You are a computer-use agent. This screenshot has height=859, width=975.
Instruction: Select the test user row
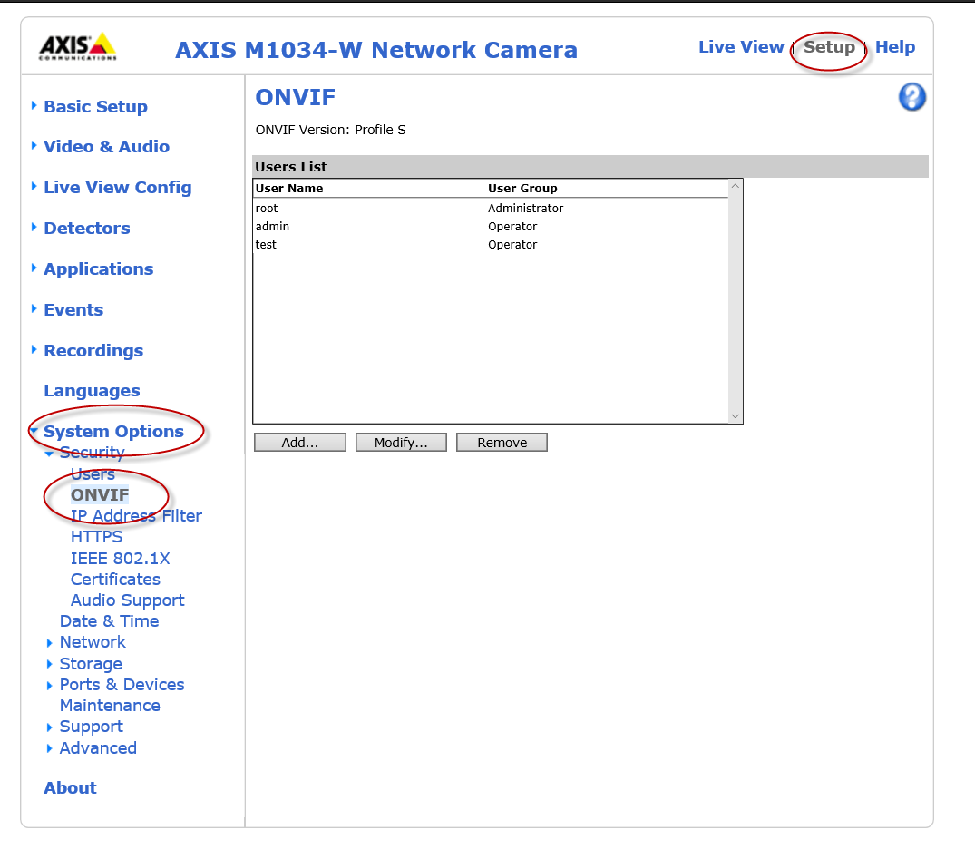click(x=491, y=244)
